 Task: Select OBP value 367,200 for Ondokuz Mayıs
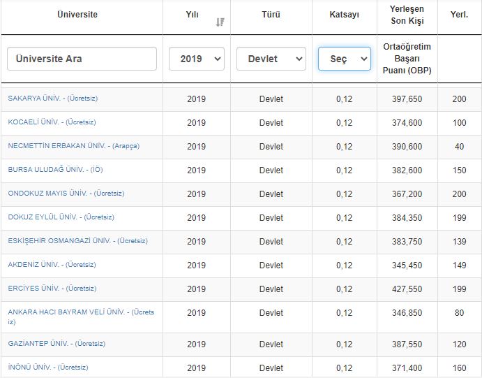pyautogui.click(x=407, y=194)
